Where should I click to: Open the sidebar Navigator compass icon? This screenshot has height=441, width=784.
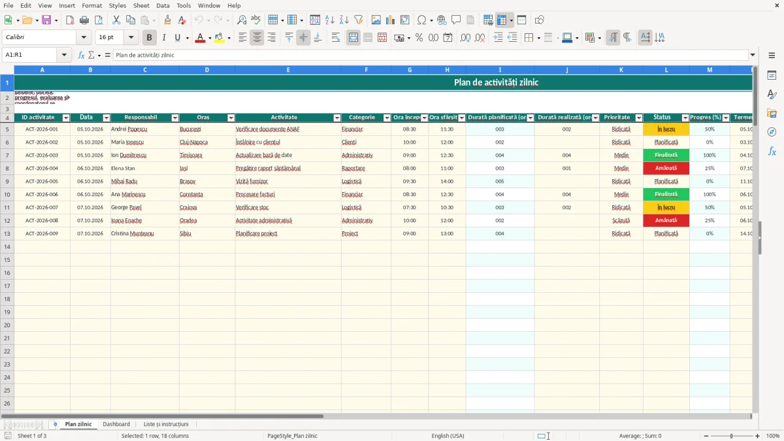[772, 132]
